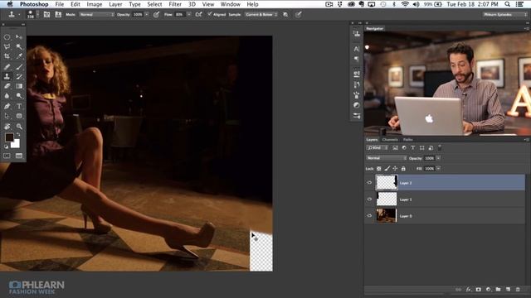This screenshot has height=298, width=531.
Task: Toggle lock transparent pixels
Action: tap(379, 168)
